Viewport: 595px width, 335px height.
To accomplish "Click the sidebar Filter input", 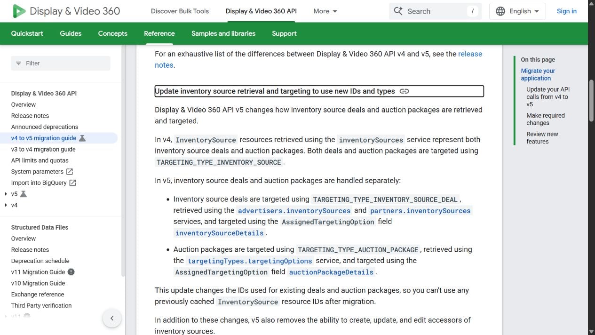I will (x=61, y=64).
